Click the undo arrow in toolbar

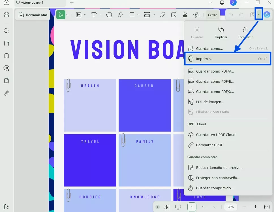point(231,15)
